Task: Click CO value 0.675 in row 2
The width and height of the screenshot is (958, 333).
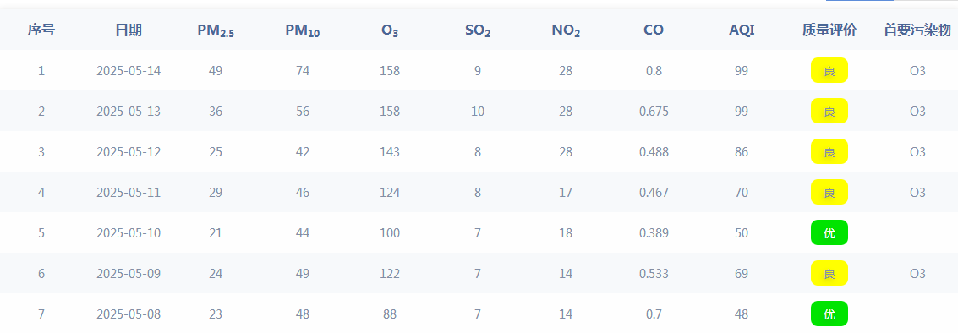Action: tap(654, 112)
